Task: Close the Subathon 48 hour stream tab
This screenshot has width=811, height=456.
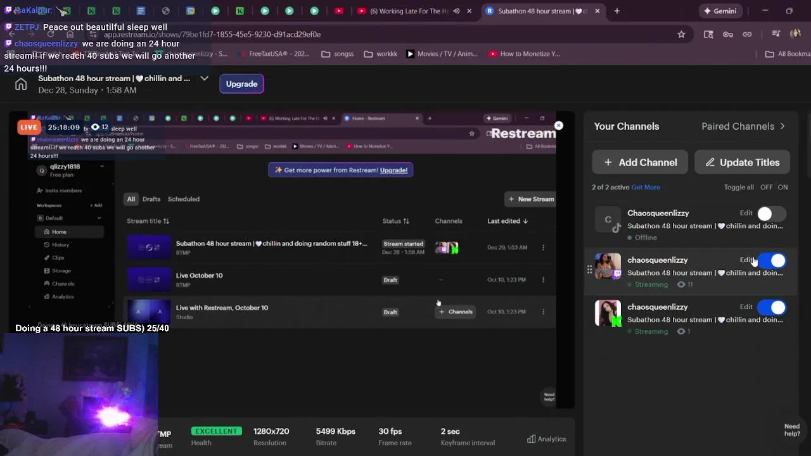Action: coord(597,11)
